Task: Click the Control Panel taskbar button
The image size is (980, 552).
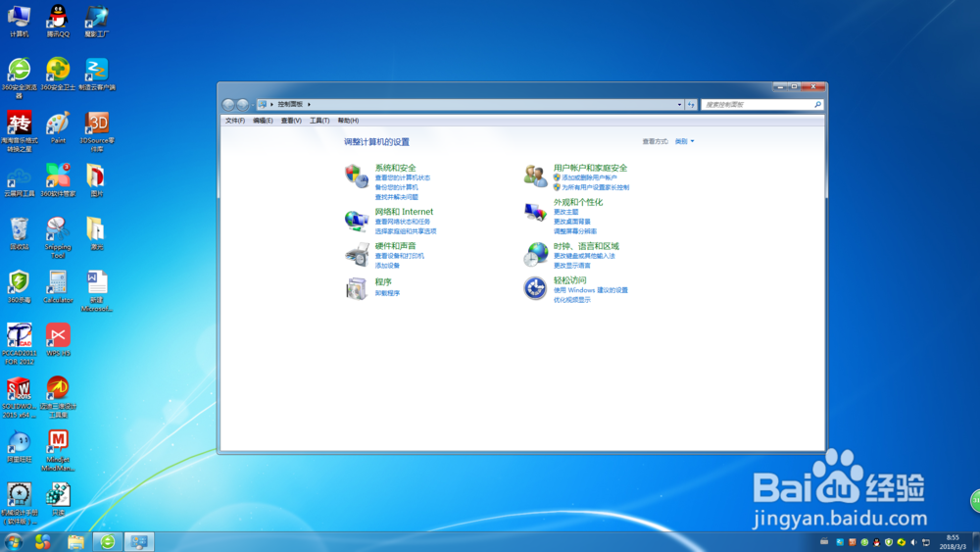Action: pos(139,541)
